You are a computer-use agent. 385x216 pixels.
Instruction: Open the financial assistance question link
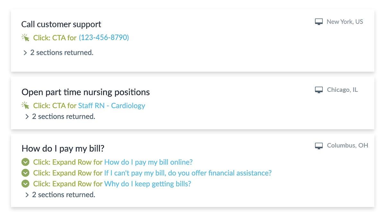point(188,173)
